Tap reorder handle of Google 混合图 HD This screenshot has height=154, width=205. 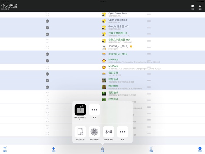[149, 28]
